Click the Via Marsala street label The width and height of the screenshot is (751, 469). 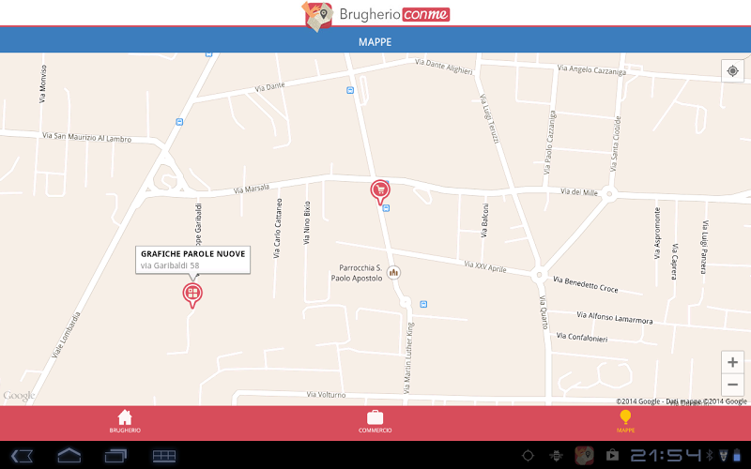[x=252, y=189]
